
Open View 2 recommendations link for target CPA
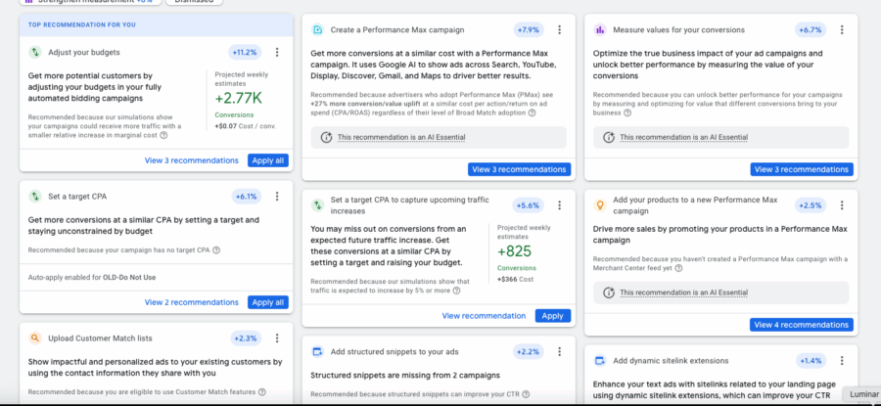(192, 302)
